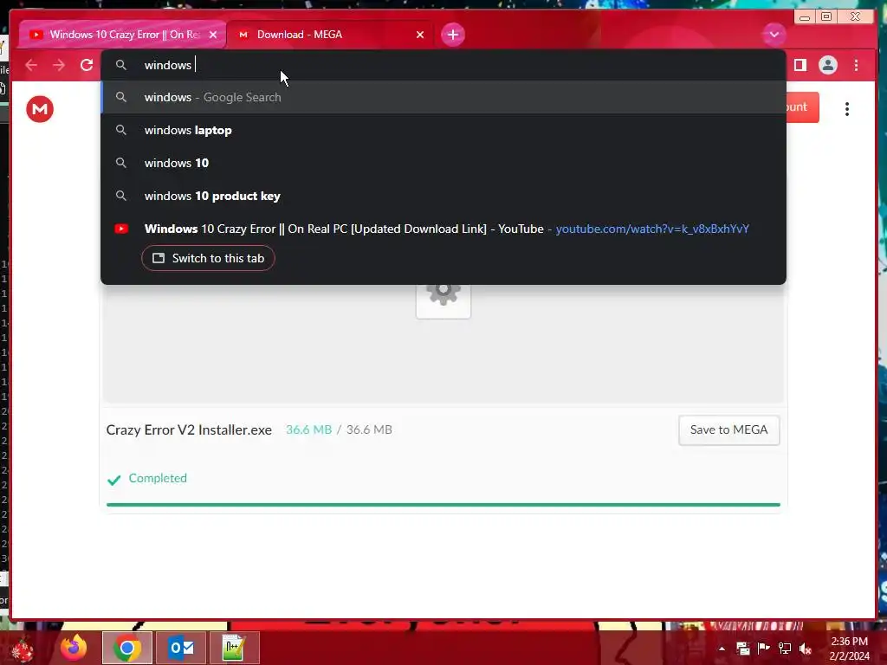Click YouTube icon in suggestion row
The width and height of the screenshot is (887, 665).
tap(121, 229)
